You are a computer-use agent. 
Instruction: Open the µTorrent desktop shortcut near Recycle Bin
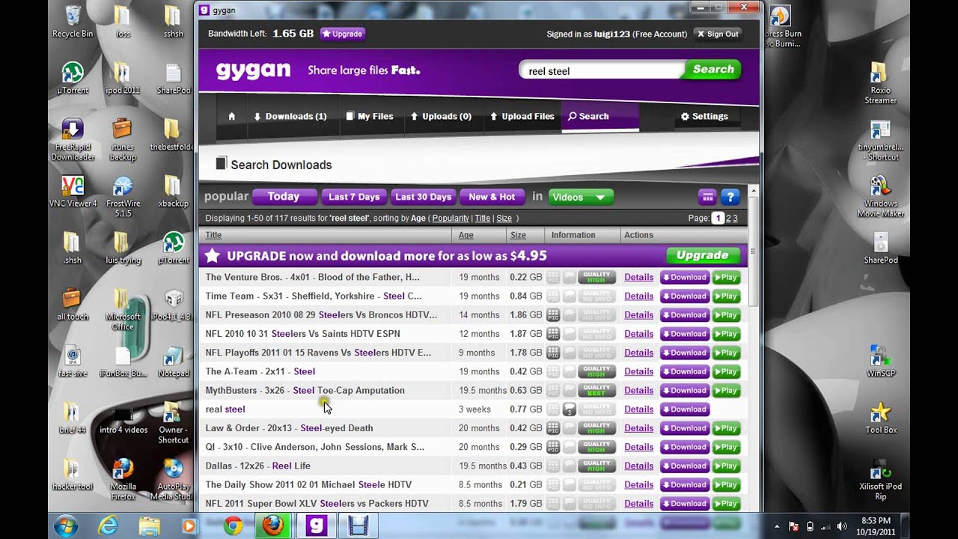[x=73, y=78]
